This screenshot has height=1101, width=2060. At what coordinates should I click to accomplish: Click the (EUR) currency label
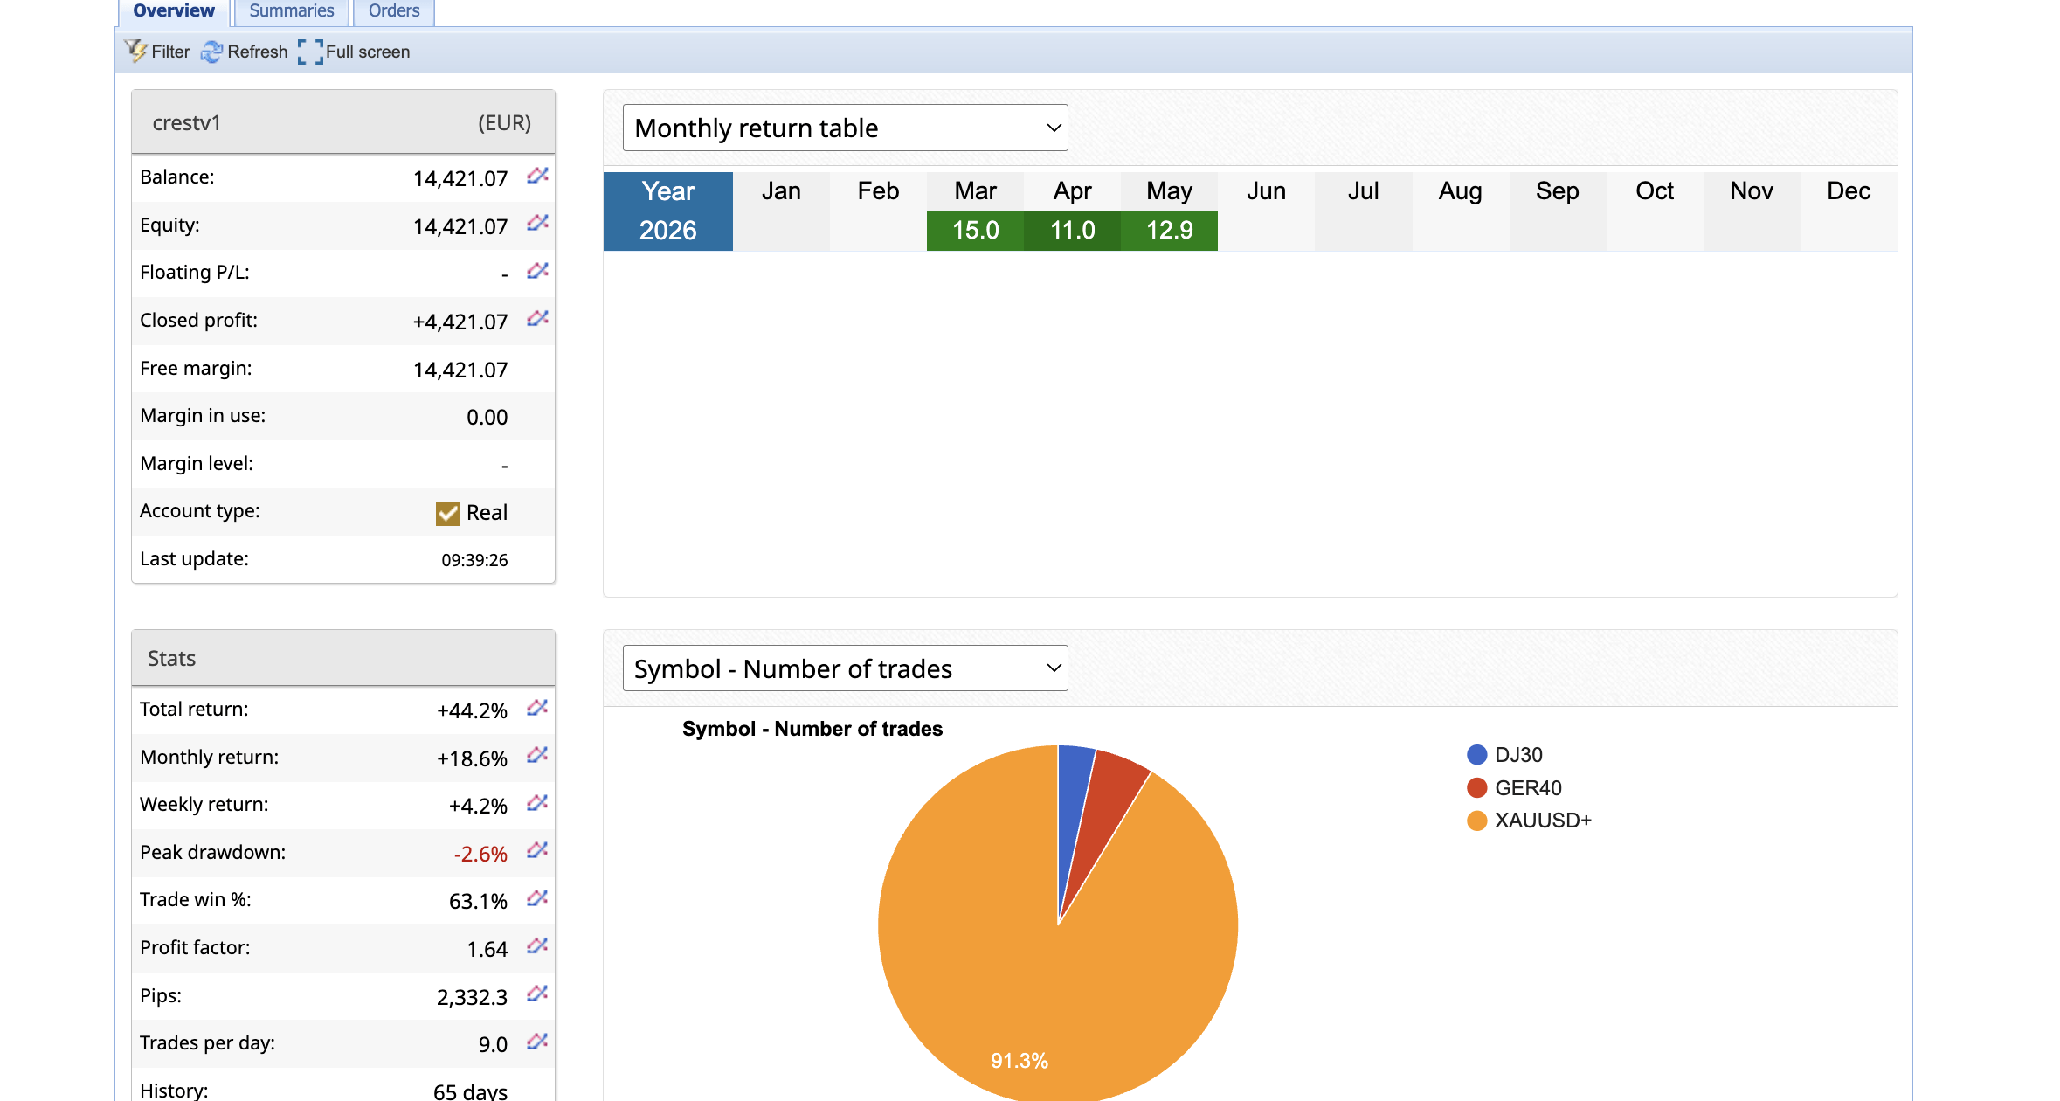click(x=504, y=123)
